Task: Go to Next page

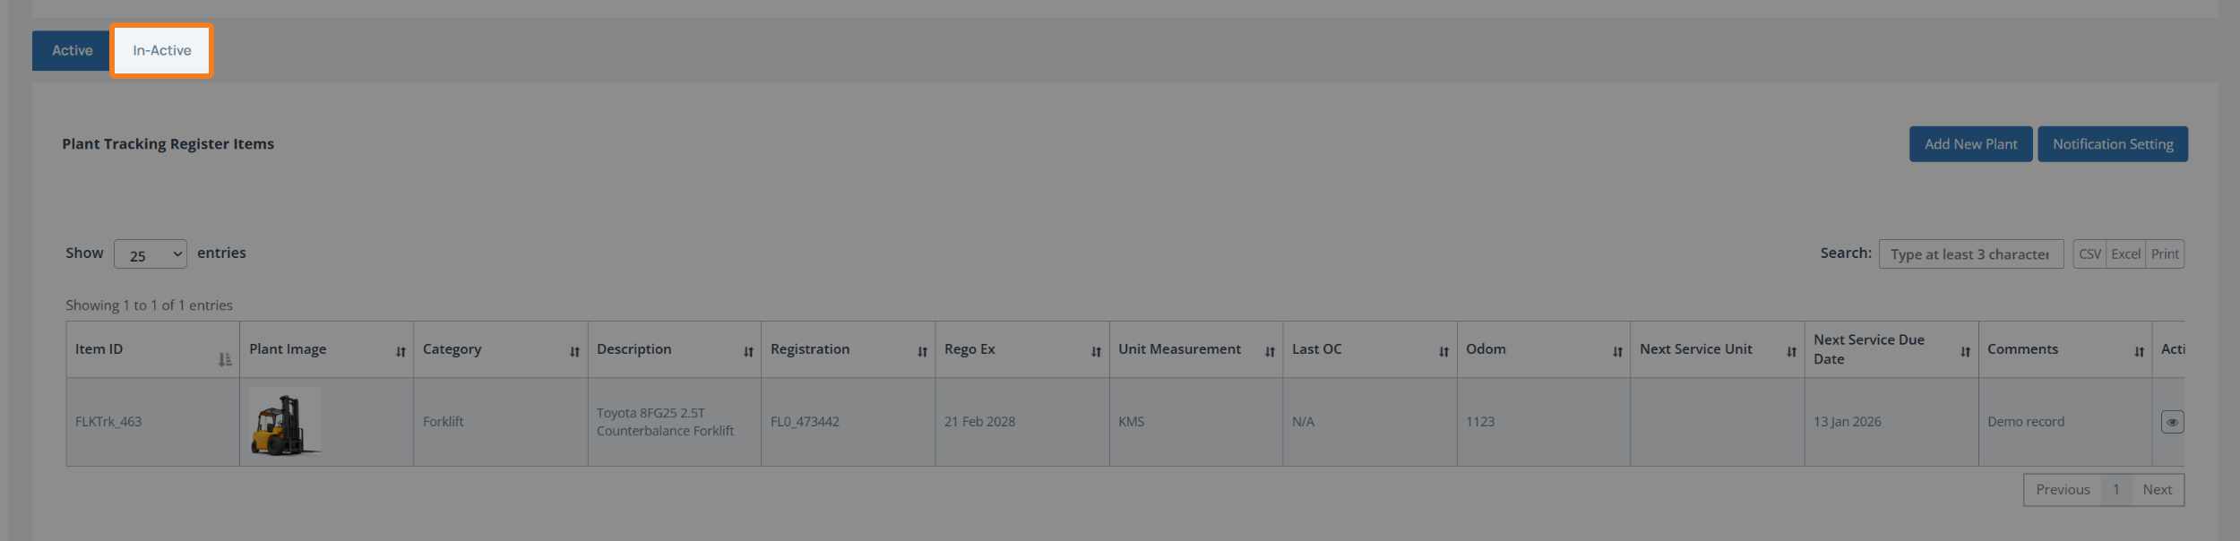Action: (x=2157, y=490)
